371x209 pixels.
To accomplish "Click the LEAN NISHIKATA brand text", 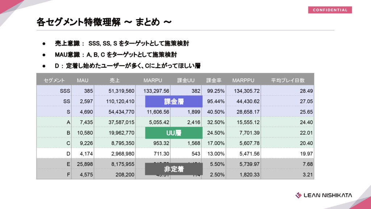I will [328, 195].
